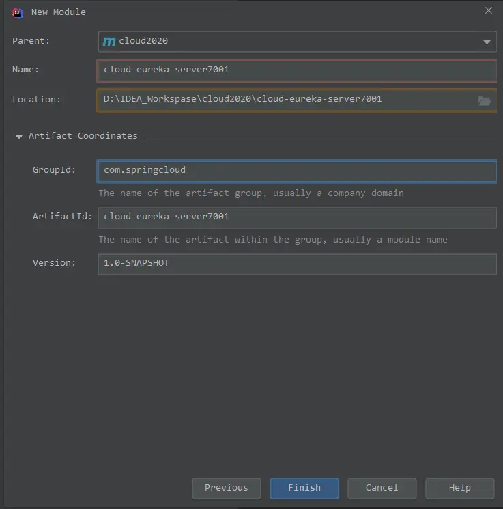Image resolution: width=503 pixels, height=509 pixels.
Task: Click the Location label
Action: coord(36,100)
